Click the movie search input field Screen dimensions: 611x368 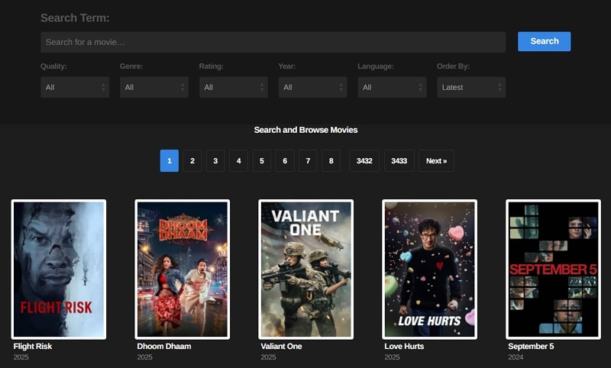tap(273, 42)
